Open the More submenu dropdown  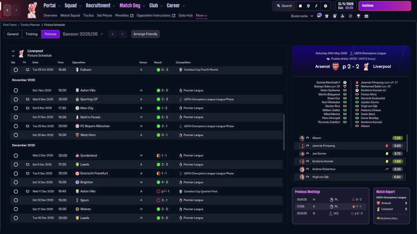tap(201, 16)
